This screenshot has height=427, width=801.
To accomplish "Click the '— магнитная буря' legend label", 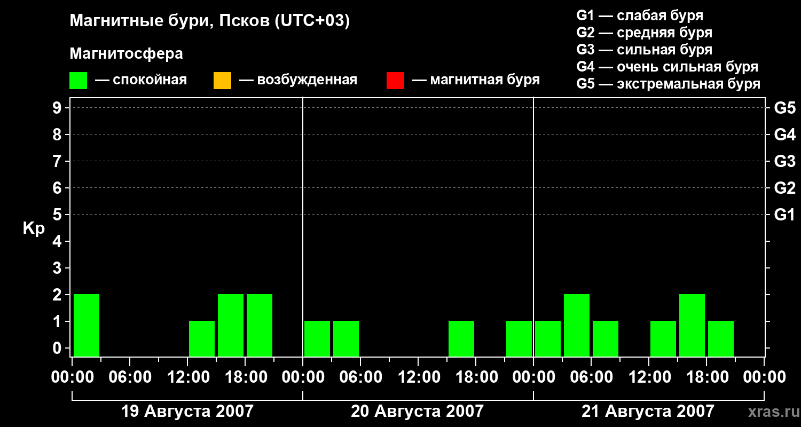I will tap(476, 80).
